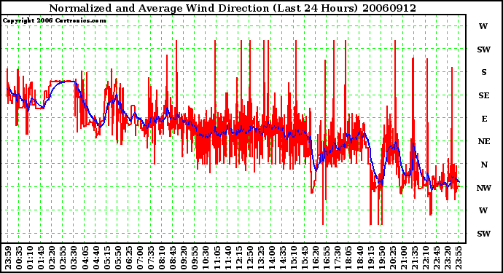503x273 pixels.
Task: Select the '04:05' time label
Action: point(85,258)
